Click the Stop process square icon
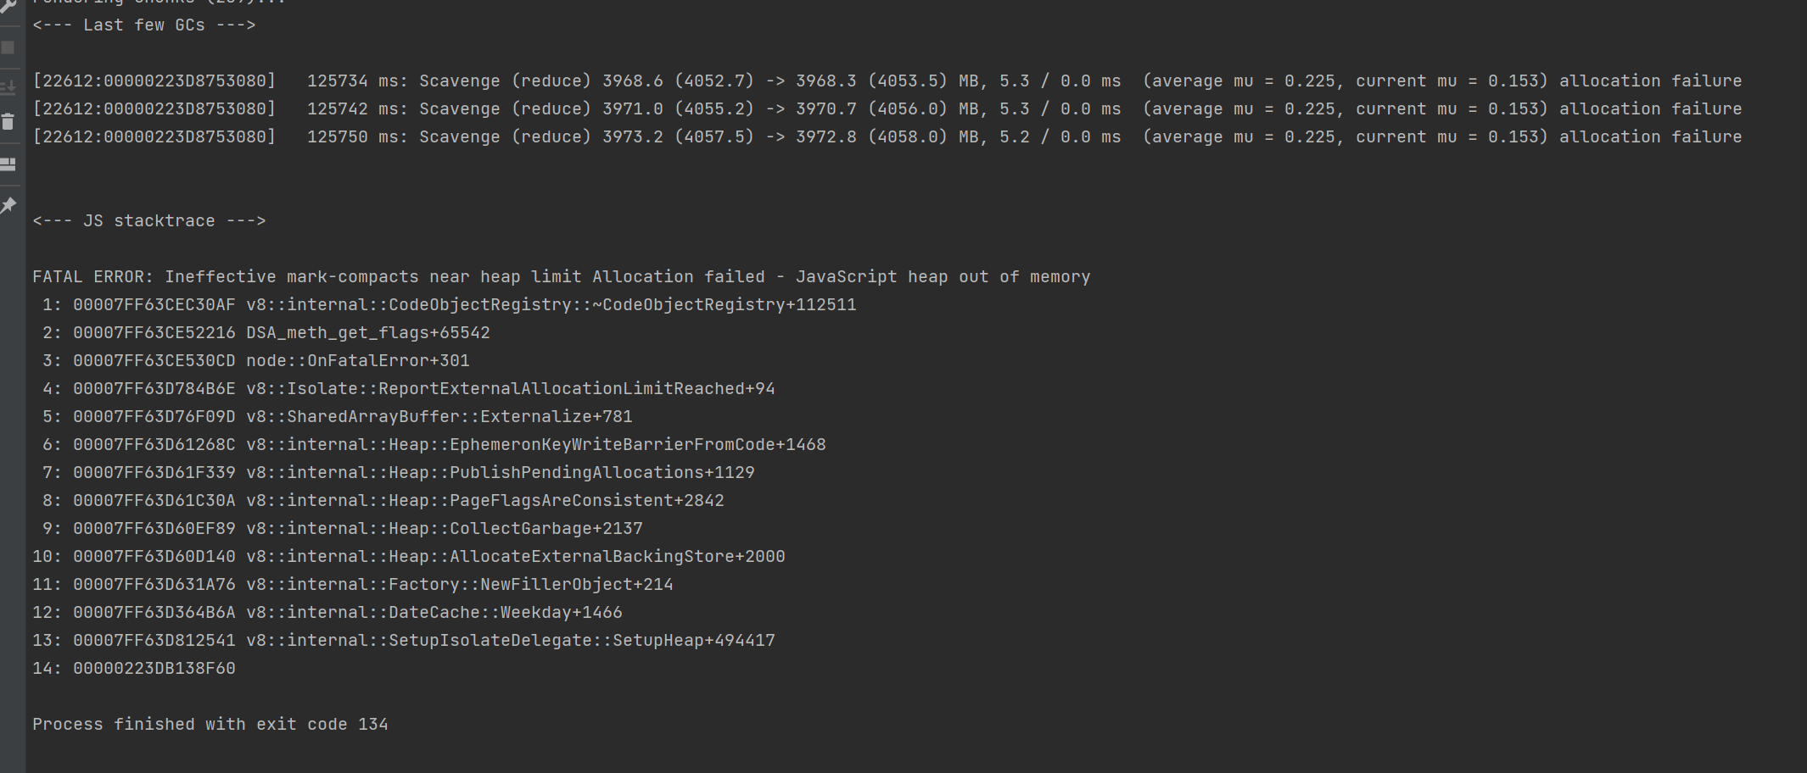Viewport: 1807px width, 773px height. pos(8,47)
